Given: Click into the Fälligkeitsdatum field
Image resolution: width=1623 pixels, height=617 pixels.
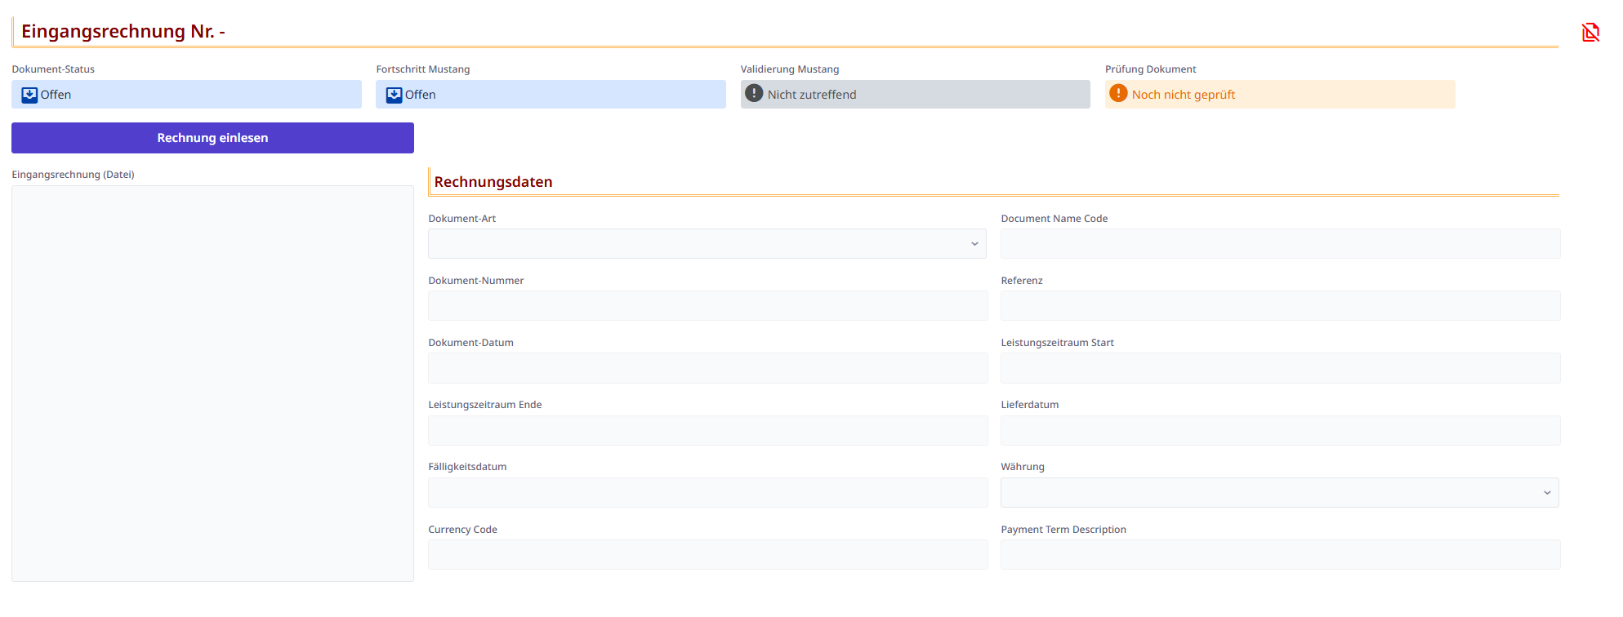Looking at the screenshot, I should (x=707, y=493).
